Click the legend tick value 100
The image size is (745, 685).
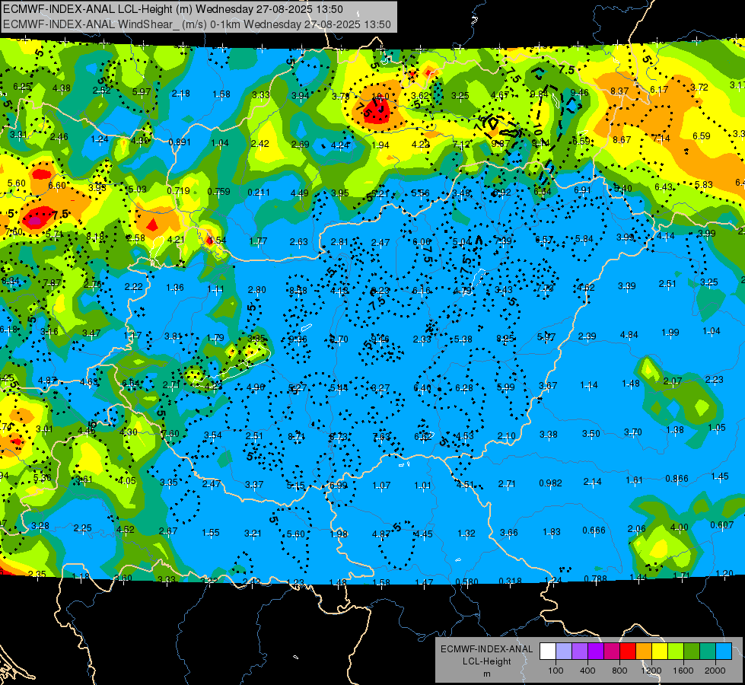[x=556, y=671]
